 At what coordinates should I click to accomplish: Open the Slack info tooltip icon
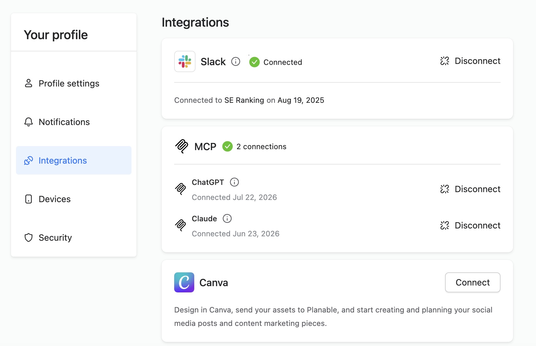[236, 61]
